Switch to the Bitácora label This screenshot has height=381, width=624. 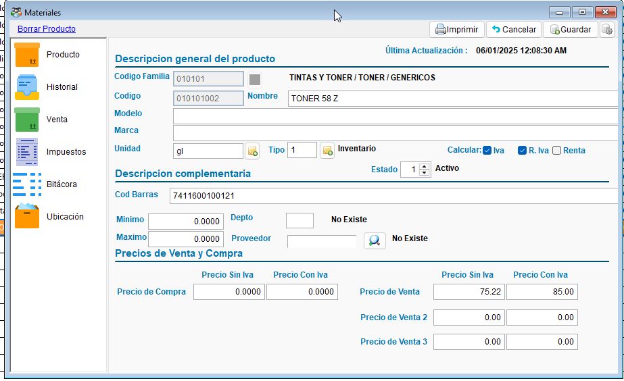(62, 184)
